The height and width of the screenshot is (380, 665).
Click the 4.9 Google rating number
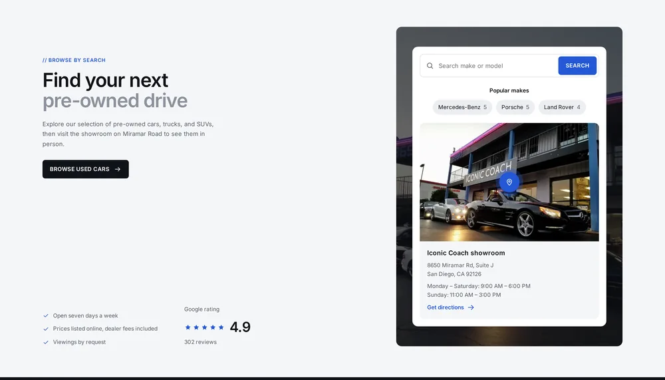[x=240, y=327]
